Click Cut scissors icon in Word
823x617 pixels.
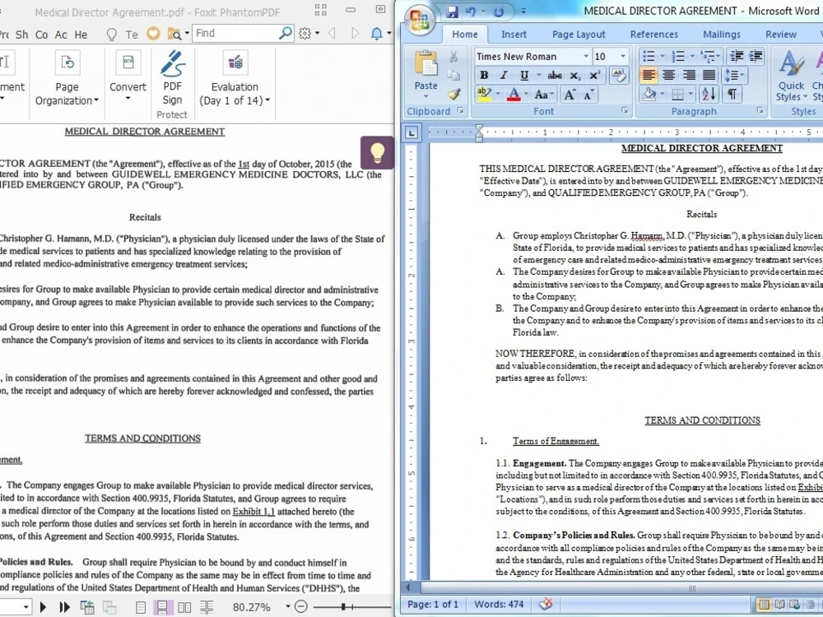coord(453,56)
